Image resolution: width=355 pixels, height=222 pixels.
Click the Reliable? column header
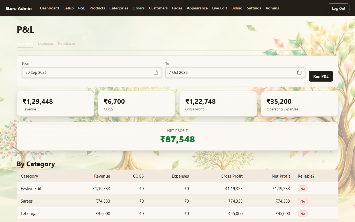(306, 176)
